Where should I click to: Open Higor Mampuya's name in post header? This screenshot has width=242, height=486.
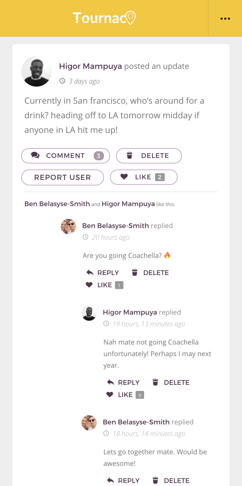click(90, 66)
